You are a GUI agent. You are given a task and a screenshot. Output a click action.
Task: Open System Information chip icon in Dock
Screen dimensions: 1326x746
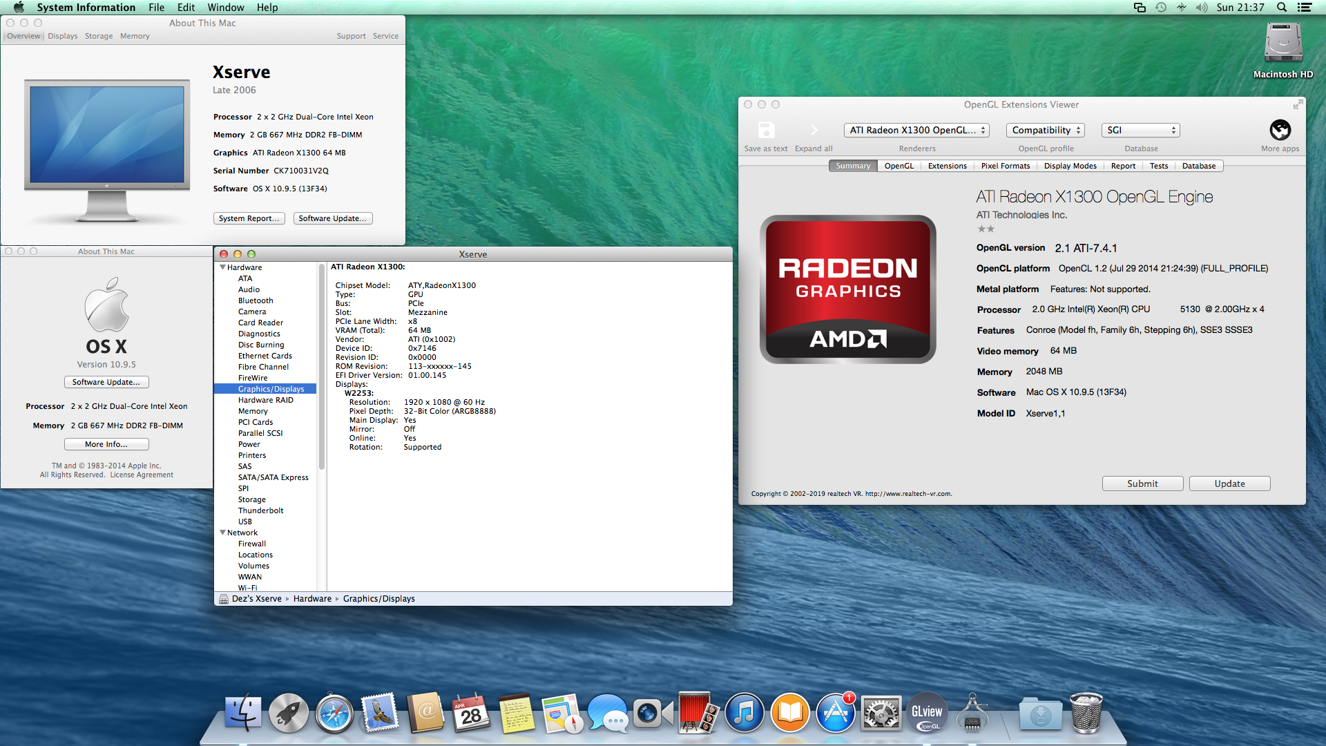tap(972, 713)
